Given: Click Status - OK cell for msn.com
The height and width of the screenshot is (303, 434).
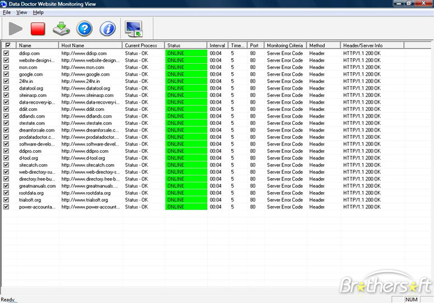Looking at the screenshot, I should click(x=137, y=67).
